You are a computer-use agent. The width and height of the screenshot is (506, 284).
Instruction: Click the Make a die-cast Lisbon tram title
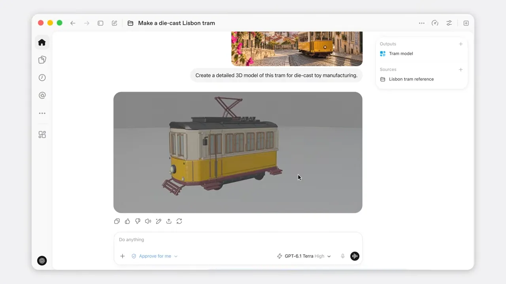point(177,23)
